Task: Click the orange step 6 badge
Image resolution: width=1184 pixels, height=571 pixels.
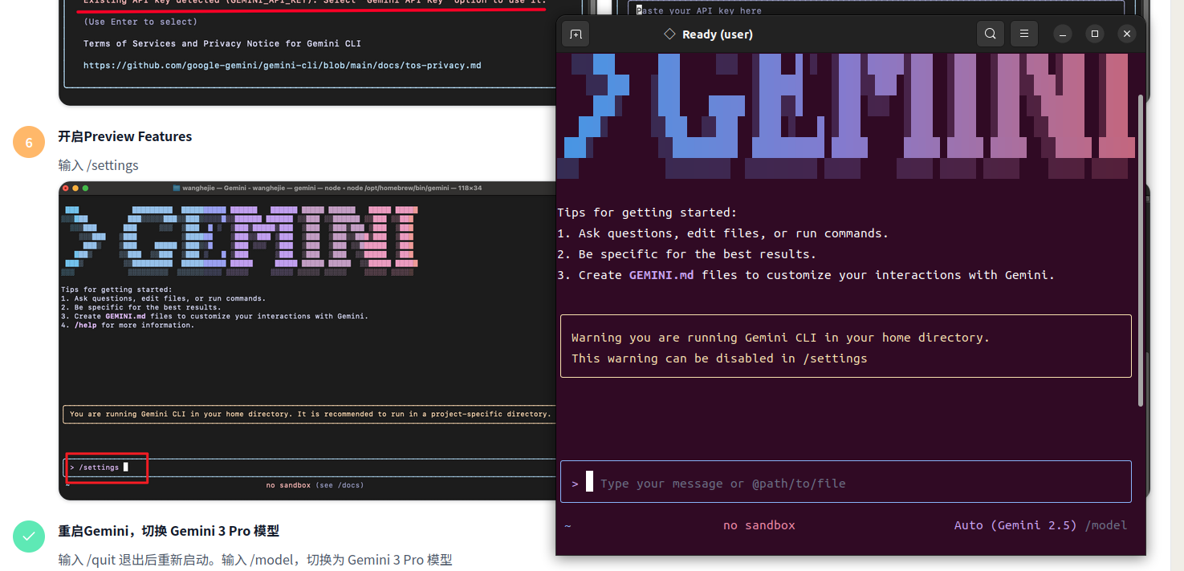Action: click(x=29, y=142)
